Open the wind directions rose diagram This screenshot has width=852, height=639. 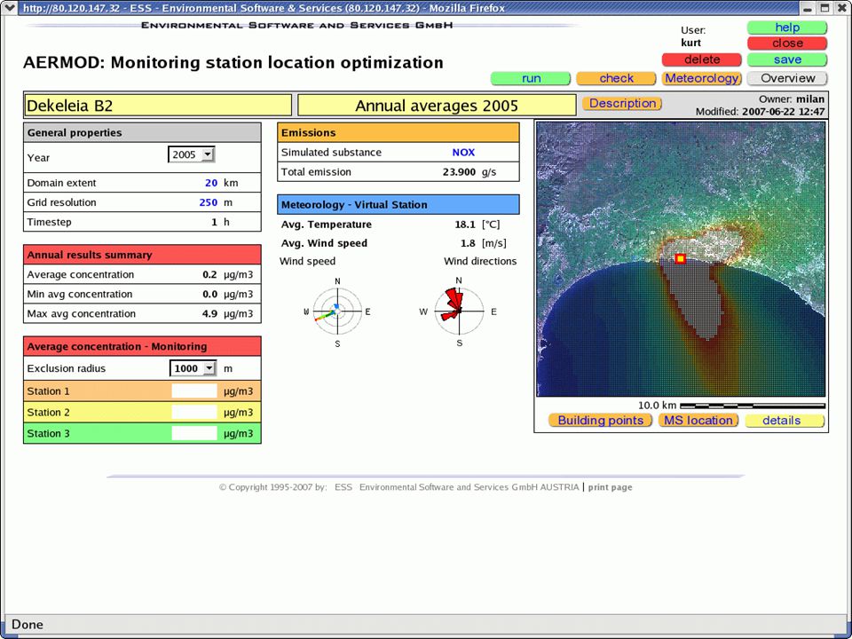coord(459,312)
